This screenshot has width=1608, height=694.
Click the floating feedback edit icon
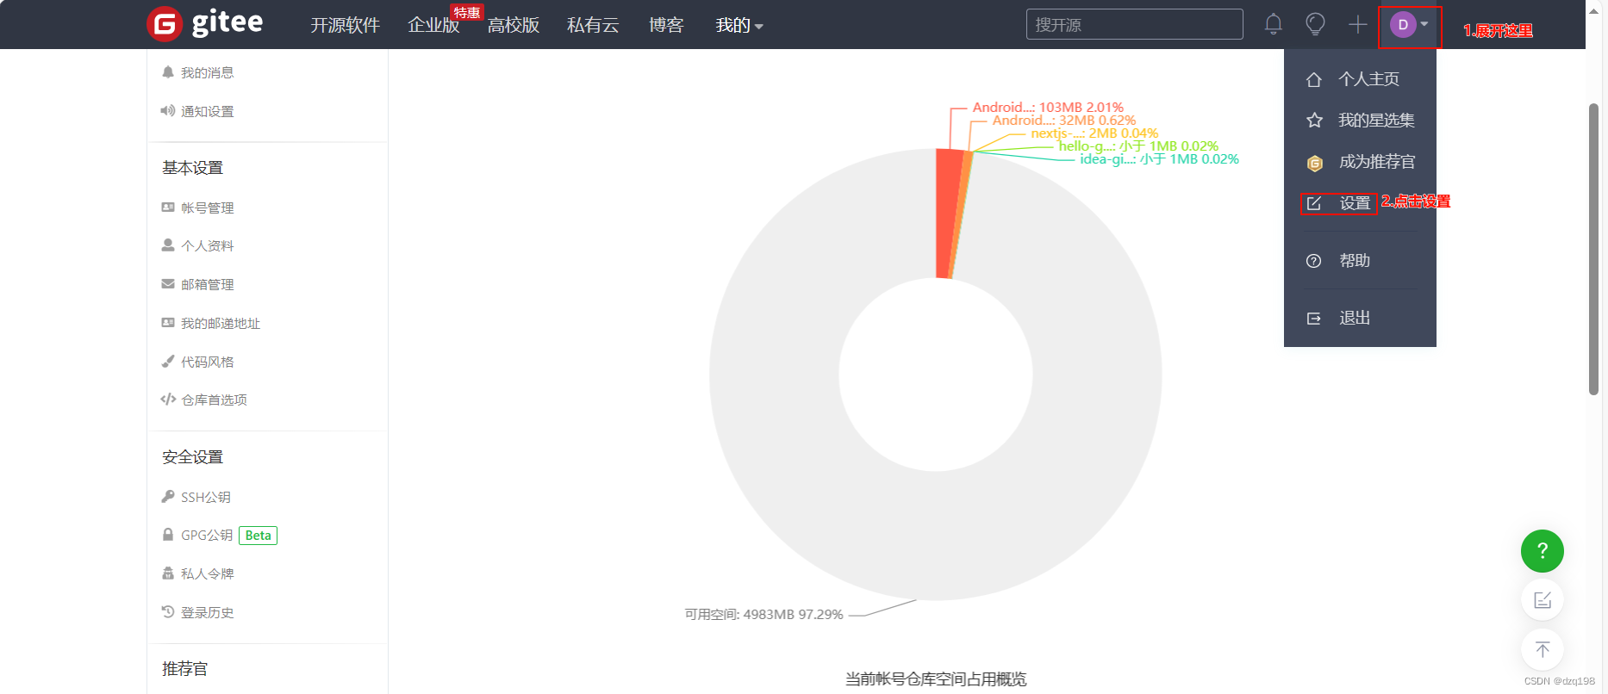tap(1543, 600)
